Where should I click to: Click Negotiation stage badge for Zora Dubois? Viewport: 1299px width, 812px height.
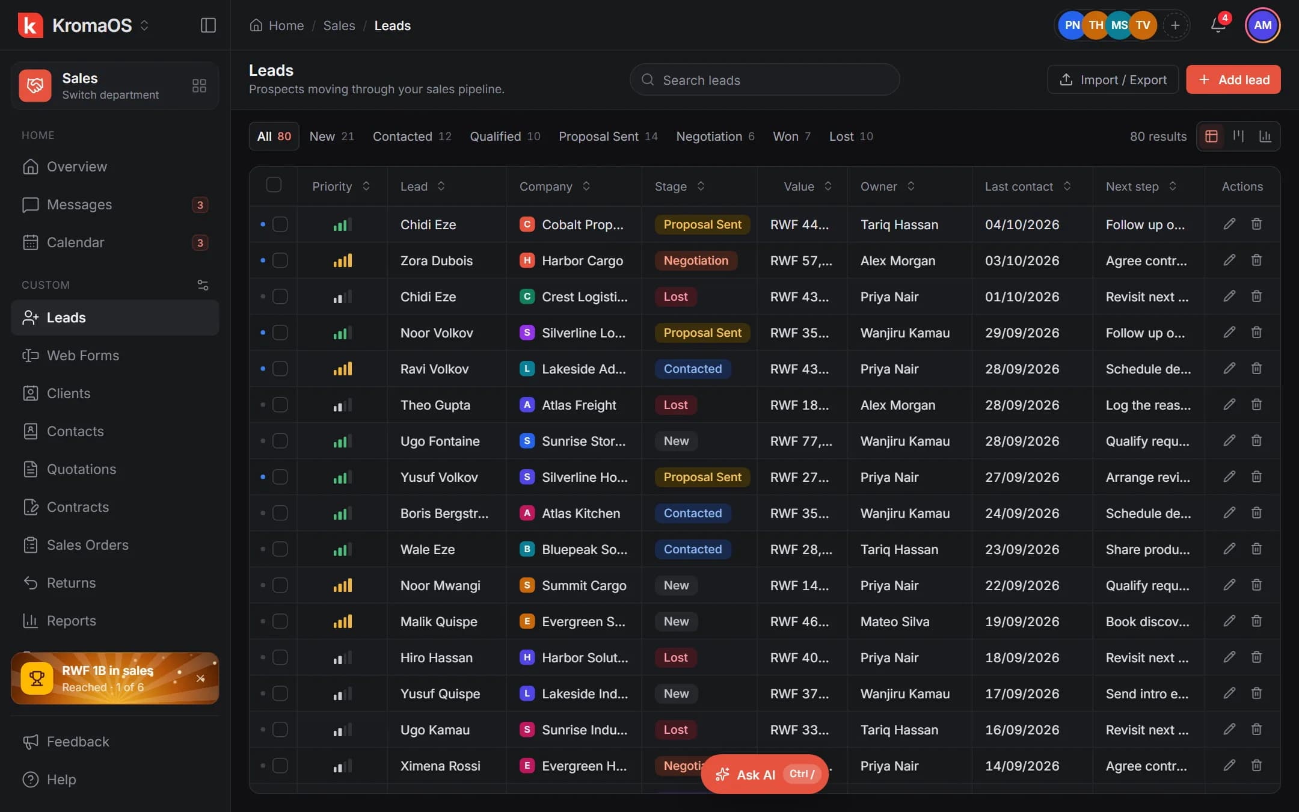tap(696, 260)
